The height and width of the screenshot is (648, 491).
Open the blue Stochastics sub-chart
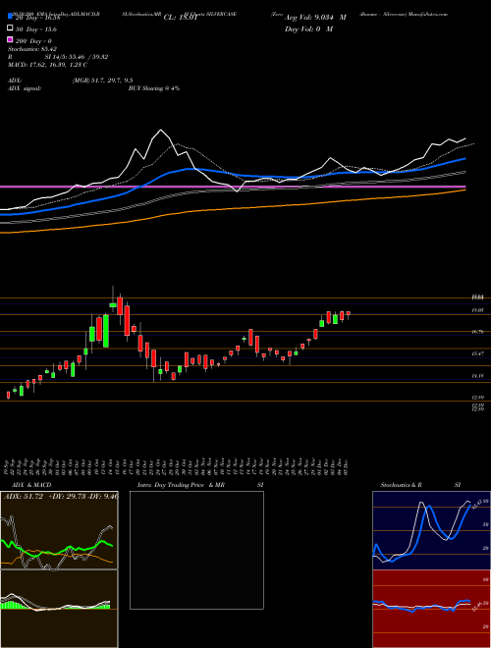point(431,530)
